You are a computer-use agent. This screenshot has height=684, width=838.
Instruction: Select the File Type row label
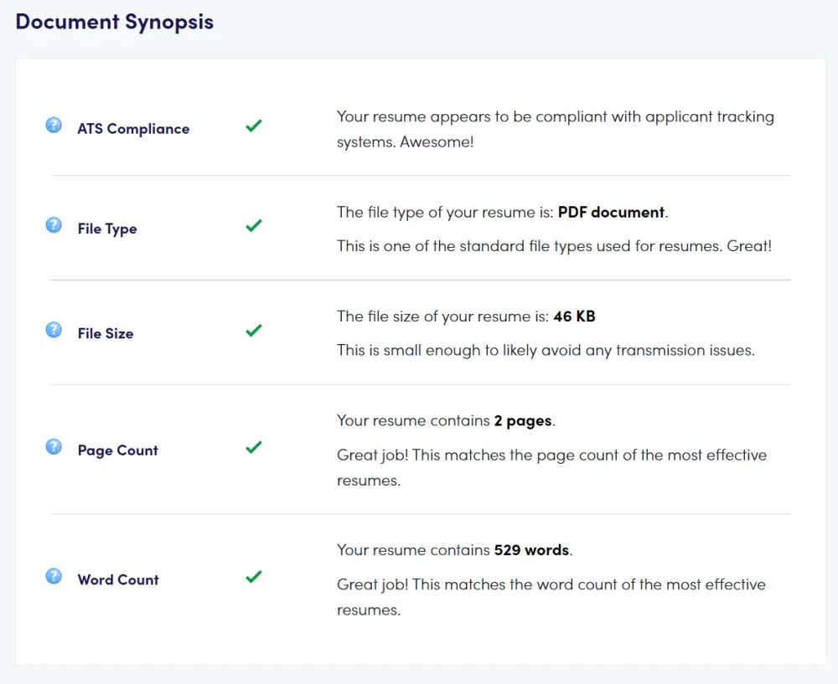point(107,229)
